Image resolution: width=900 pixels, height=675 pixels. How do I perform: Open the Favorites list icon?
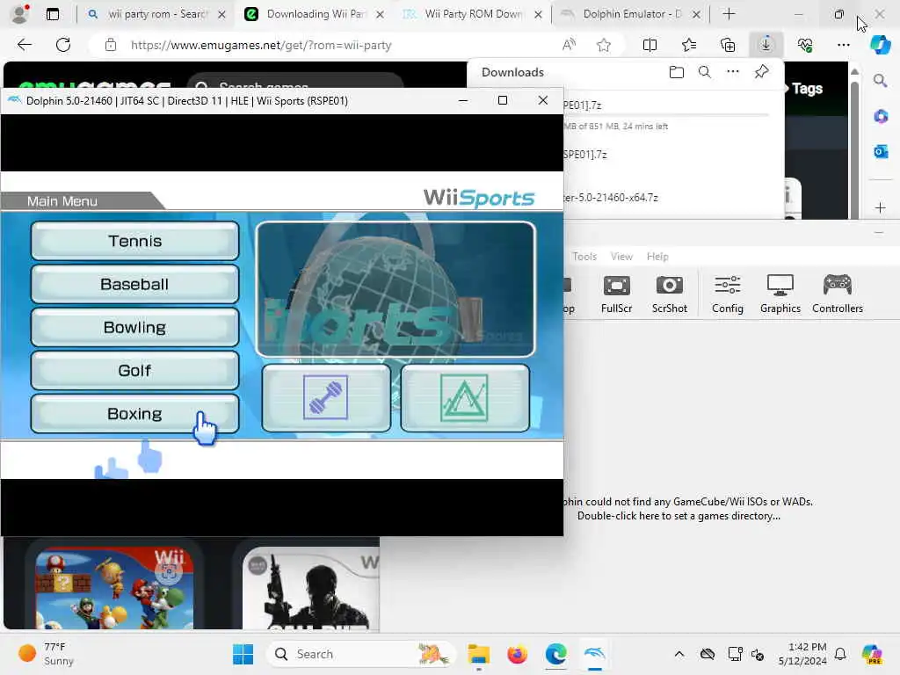point(689,45)
